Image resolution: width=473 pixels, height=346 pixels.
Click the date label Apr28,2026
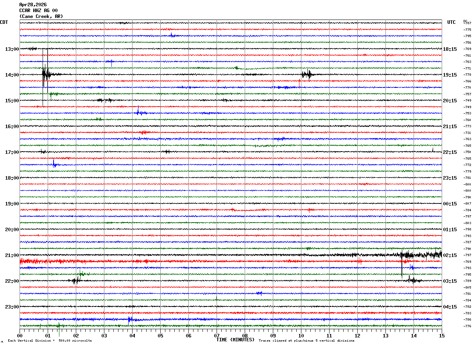tap(33, 5)
